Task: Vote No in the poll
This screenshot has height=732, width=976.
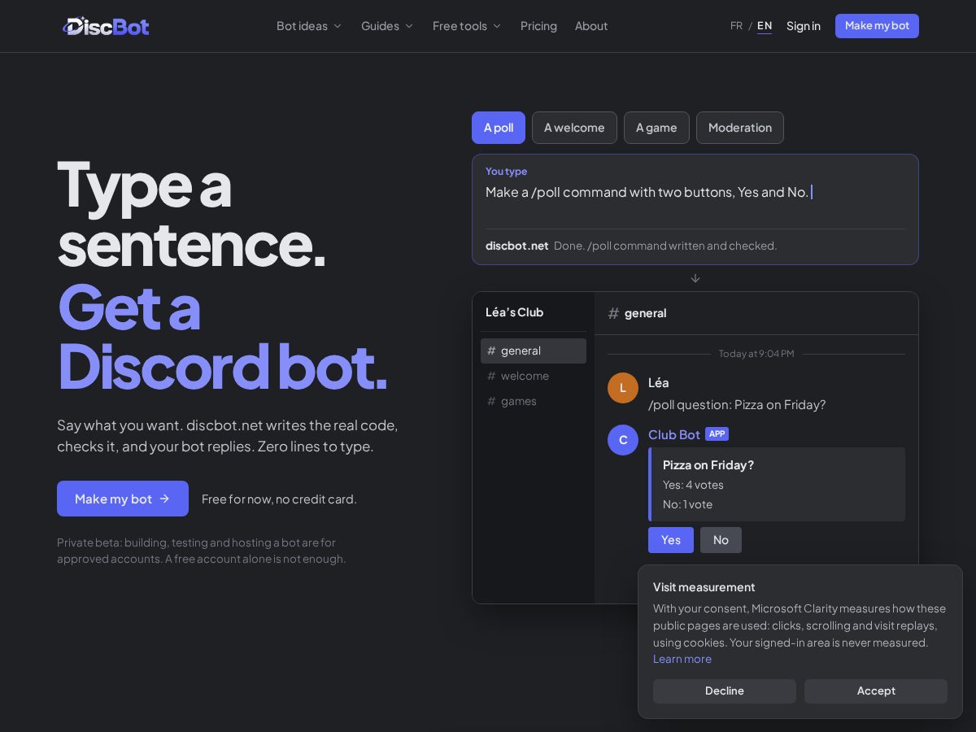Action: pos(721,540)
